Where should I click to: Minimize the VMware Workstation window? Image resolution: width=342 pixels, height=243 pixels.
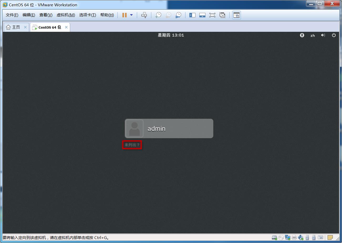pyautogui.click(x=311, y=4)
